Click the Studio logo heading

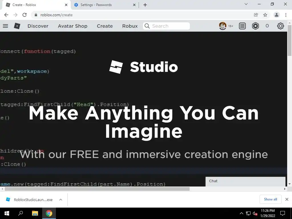pos(143,67)
